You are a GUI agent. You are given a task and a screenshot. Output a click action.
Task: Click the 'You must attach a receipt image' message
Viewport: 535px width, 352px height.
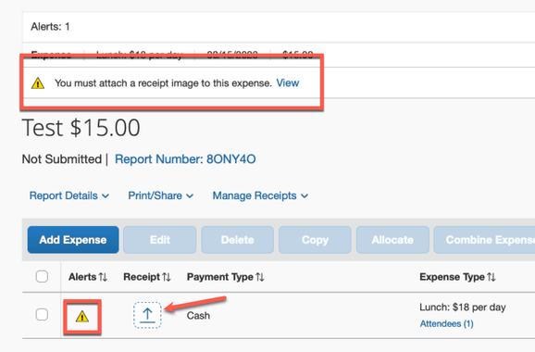pyautogui.click(x=163, y=83)
